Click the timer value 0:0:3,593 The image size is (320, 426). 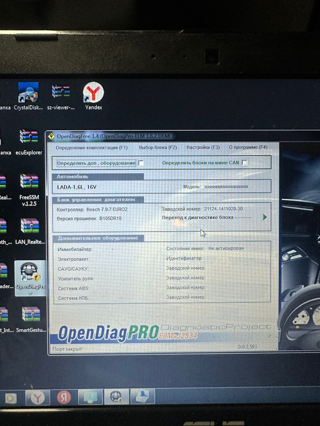click(x=248, y=347)
